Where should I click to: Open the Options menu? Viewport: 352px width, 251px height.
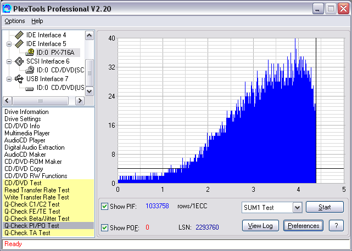point(15,21)
